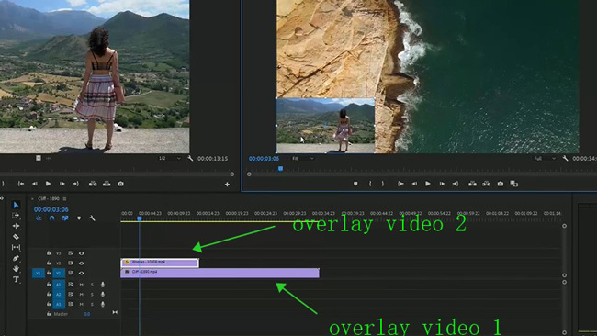
Task: Hide track V2 output with eye
Action: pos(82,263)
